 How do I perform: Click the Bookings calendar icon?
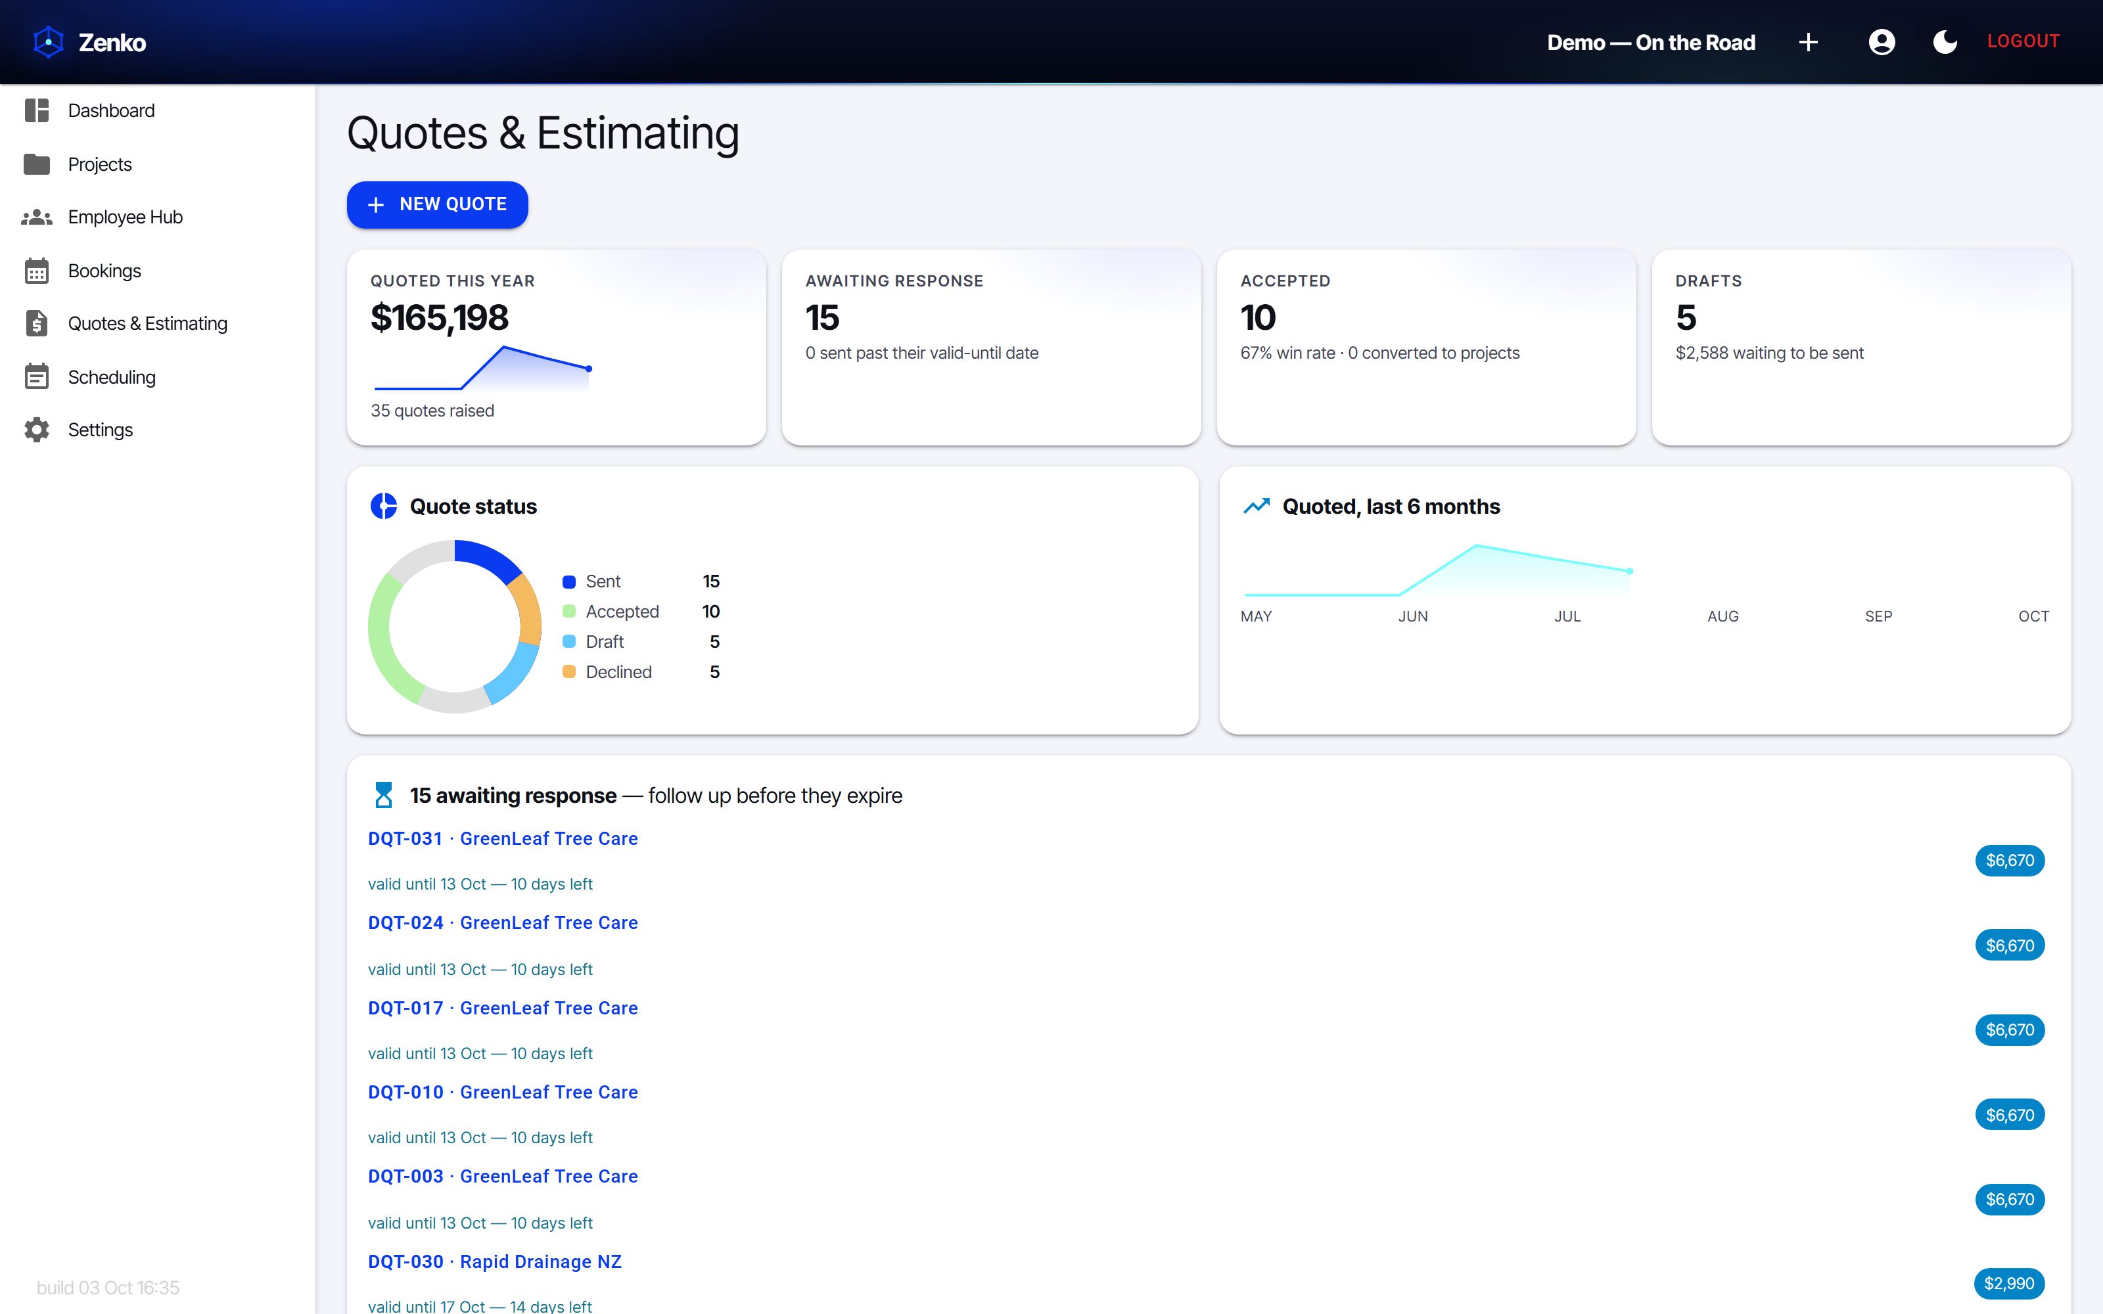(x=37, y=270)
